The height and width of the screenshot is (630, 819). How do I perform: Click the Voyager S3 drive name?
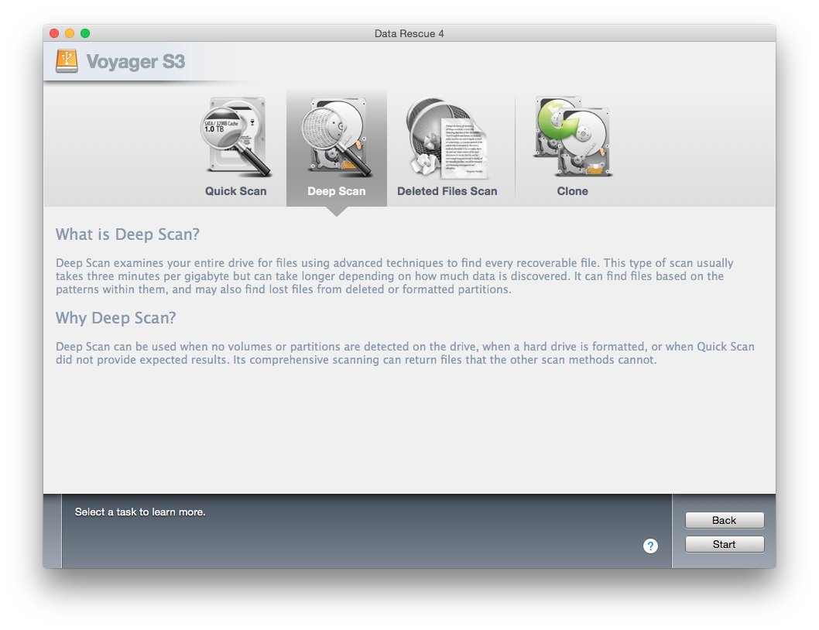[x=135, y=62]
